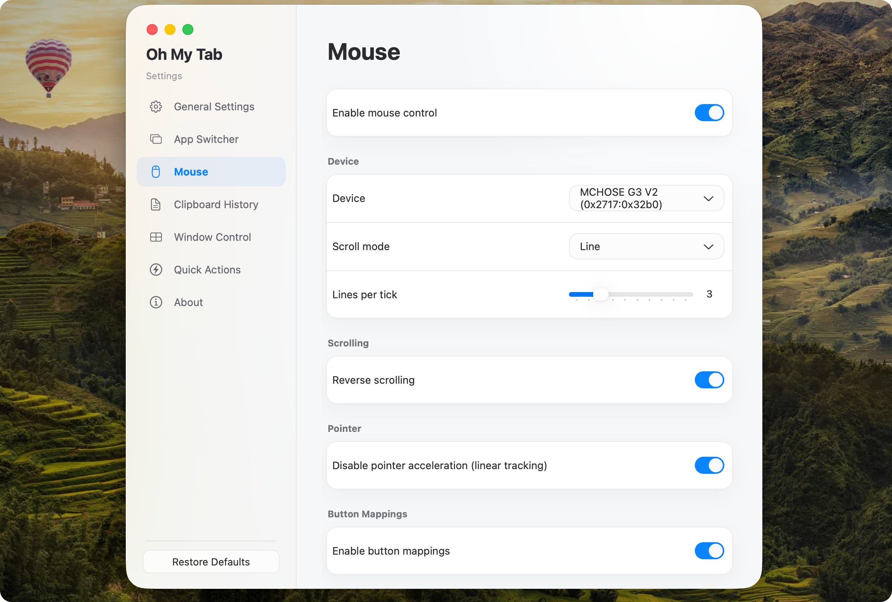Turn off Reverse scrolling switch
The width and height of the screenshot is (892, 602).
tap(709, 380)
